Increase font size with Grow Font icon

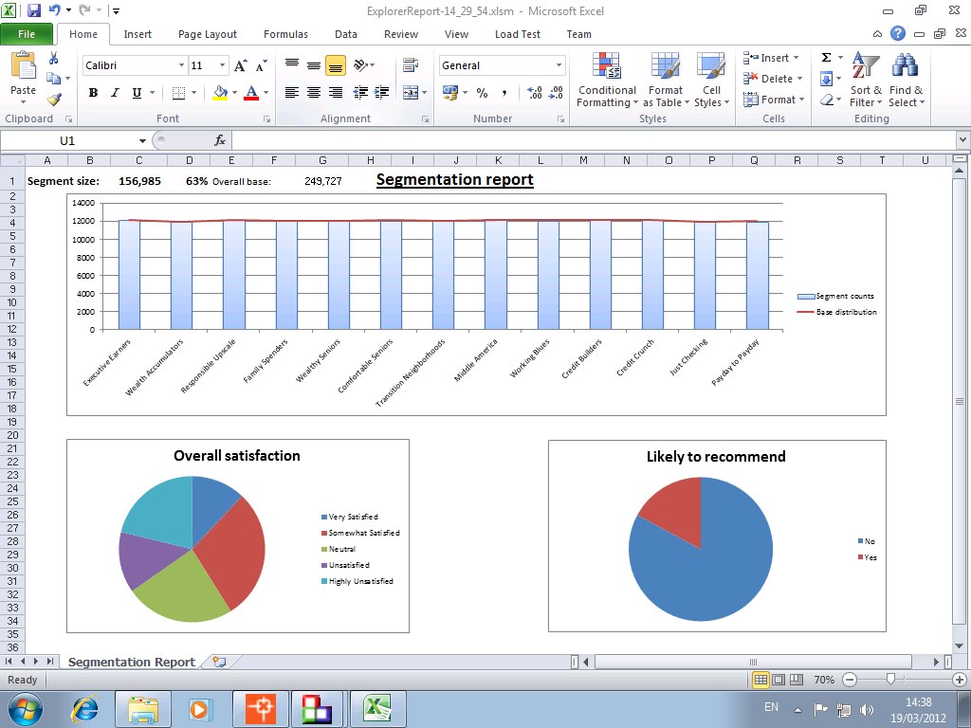241,65
